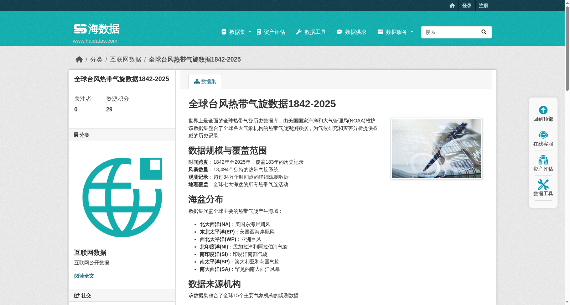Viewport: 570px width, 305px height.
Task: Select 数据供求 in the navigation bar
Action: point(352,32)
